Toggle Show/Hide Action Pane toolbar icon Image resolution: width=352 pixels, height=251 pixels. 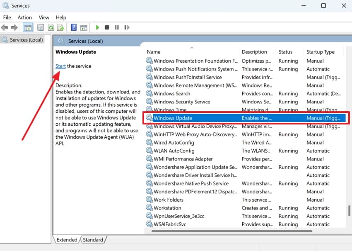tap(84, 28)
